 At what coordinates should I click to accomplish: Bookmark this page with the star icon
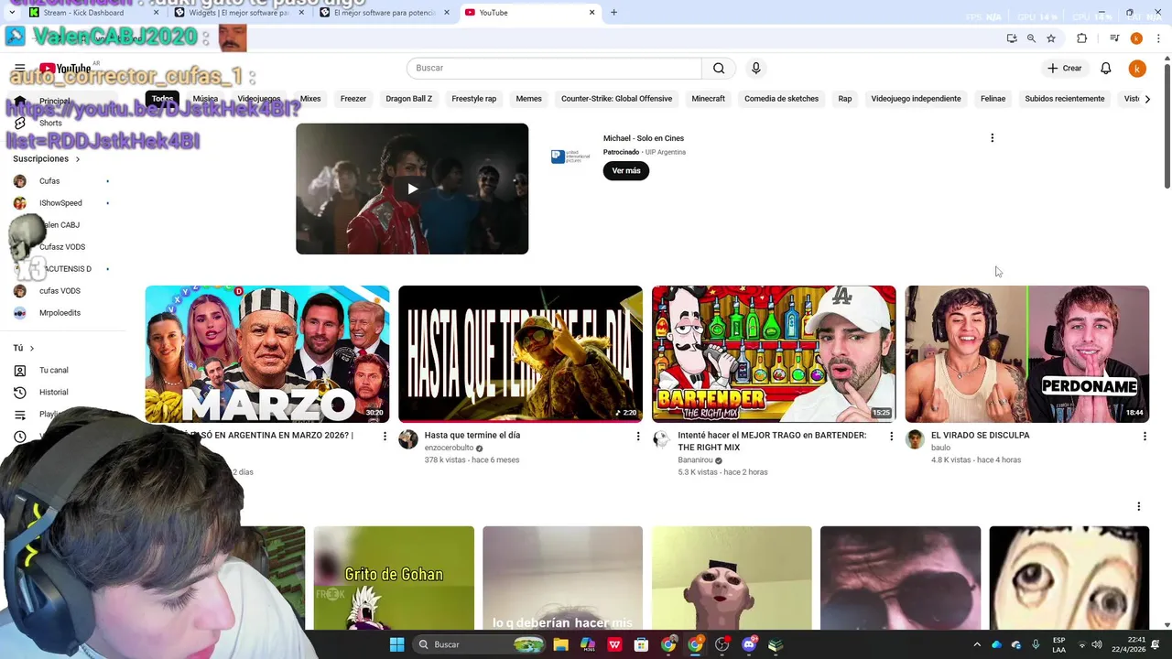pos(1051,38)
